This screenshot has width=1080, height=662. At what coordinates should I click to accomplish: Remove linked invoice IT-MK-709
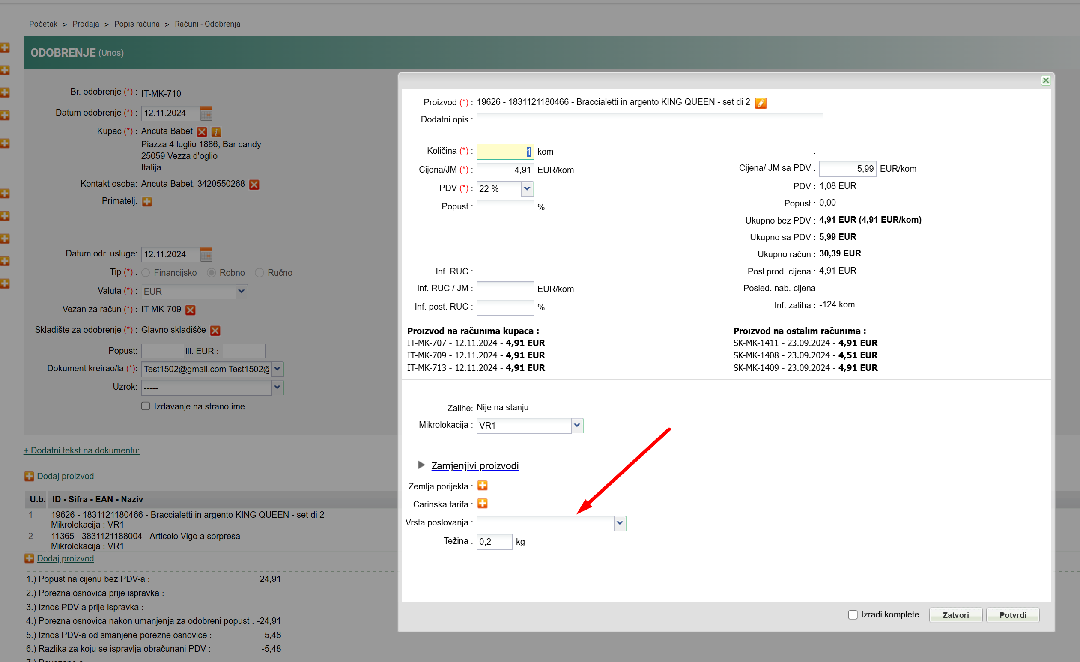190,310
